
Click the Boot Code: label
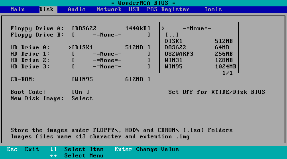pyautogui.click(x=28, y=92)
